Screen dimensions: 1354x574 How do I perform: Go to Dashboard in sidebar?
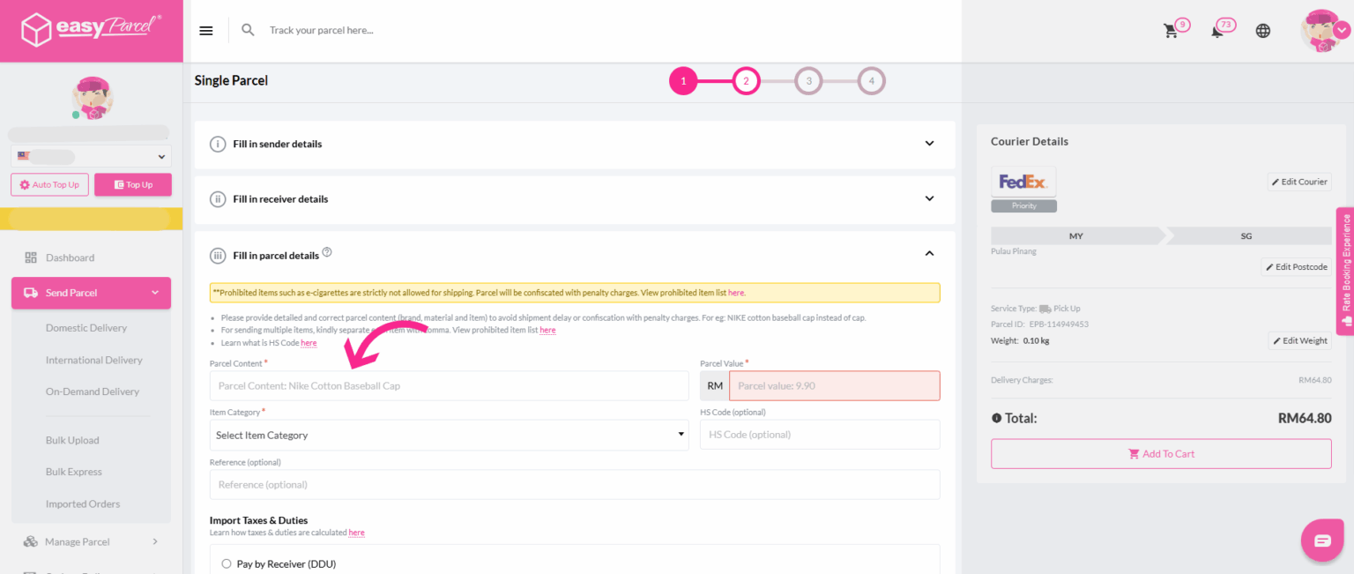coord(70,257)
